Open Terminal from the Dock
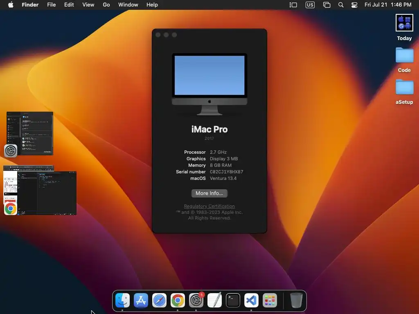 [233, 301]
